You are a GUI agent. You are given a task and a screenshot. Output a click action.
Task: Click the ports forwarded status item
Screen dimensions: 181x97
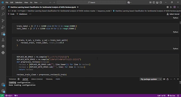(x=16, y=96)
